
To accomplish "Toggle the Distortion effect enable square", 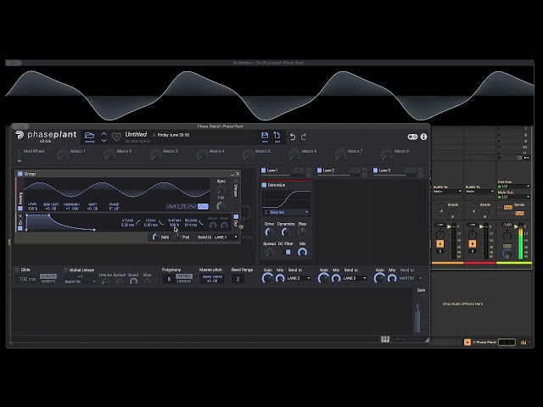I will 264,185.
